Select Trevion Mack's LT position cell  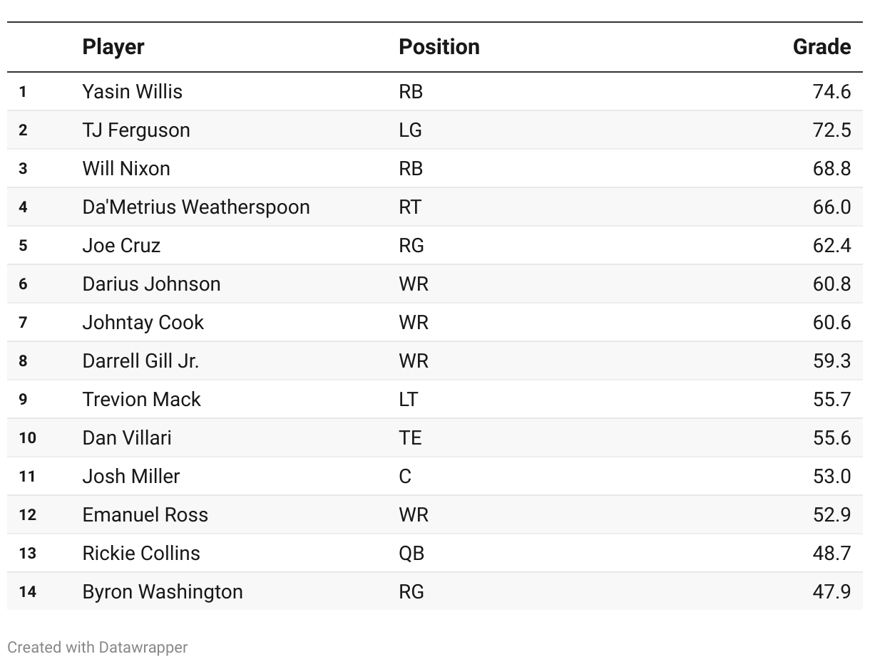(408, 400)
